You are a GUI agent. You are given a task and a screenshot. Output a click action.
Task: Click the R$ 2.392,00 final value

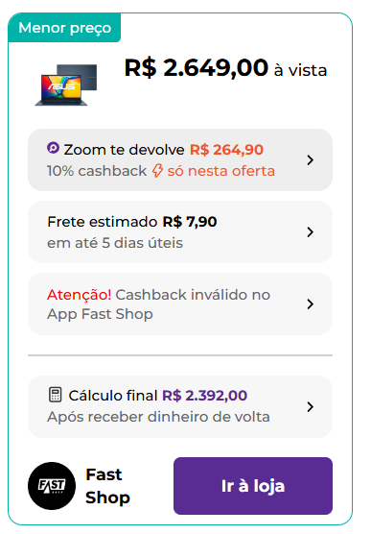(x=205, y=396)
